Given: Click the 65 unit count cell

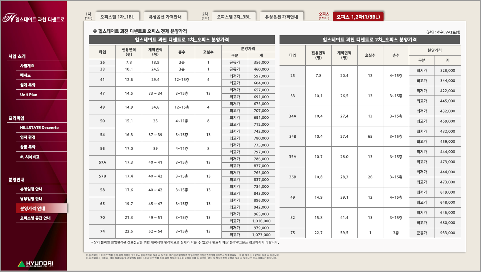Looking at the screenshot, I should point(370,137).
